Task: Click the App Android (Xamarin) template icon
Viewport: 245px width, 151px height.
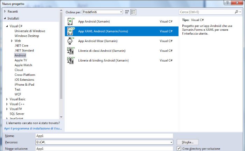Action: pyautogui.click(x=71, y=21)
